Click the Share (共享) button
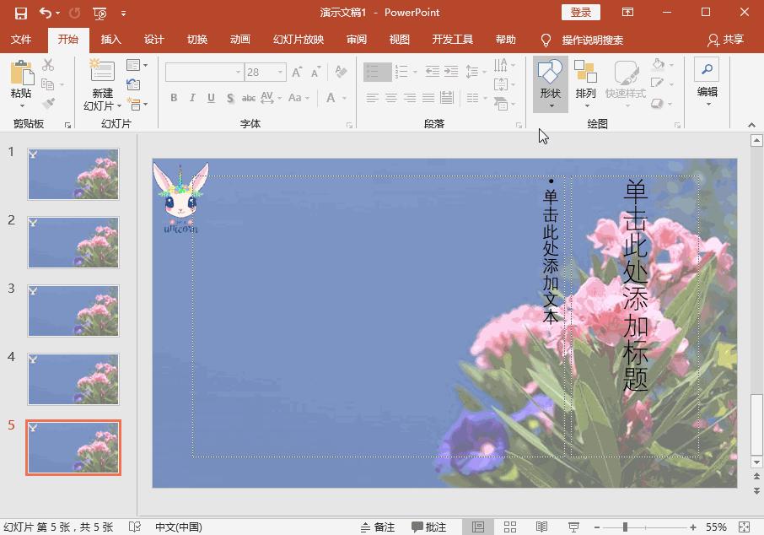This screenshot has width=764, height=535. point(726,40)
